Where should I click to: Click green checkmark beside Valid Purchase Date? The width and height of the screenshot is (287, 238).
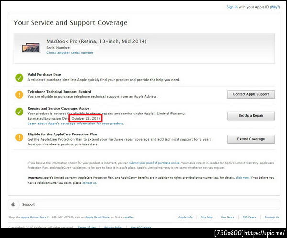[19, 78]
